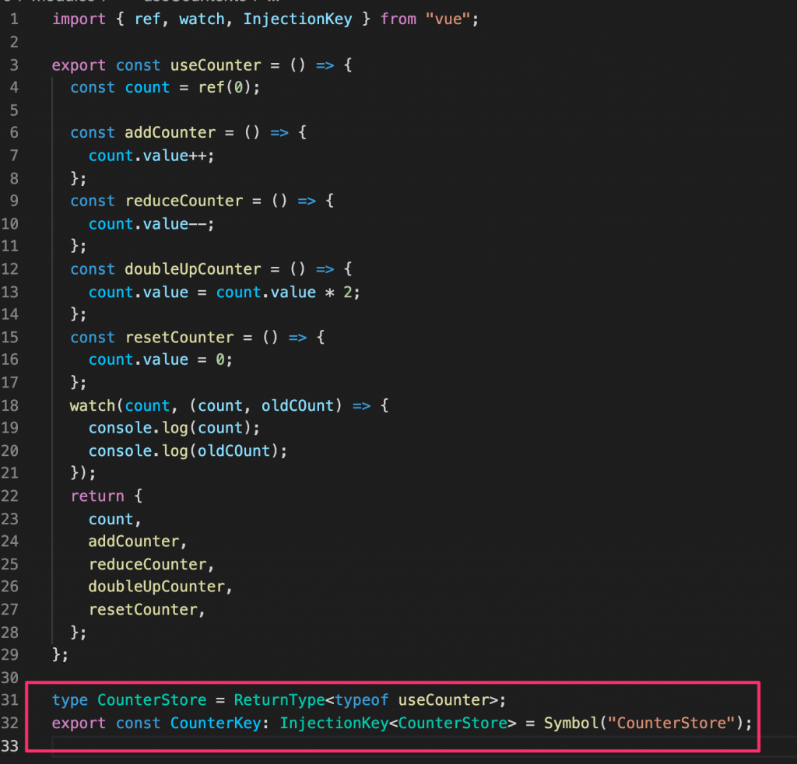Select the addCounter identifier on line 6
The width and height of the screenshot is (797, 764).
[170, 132]
